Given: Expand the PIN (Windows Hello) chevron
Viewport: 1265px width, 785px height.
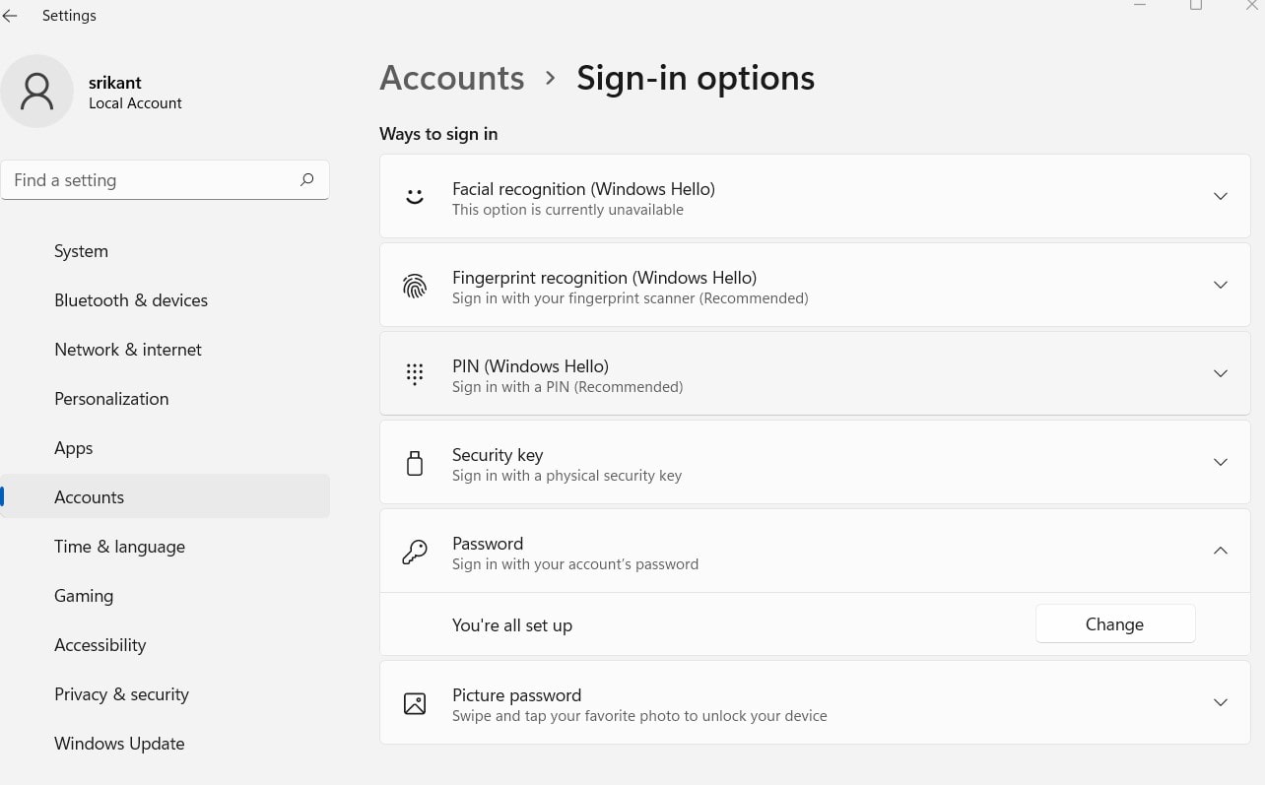Looking at the screenshot, I should pyautogui.click(x=1221, y=373).
